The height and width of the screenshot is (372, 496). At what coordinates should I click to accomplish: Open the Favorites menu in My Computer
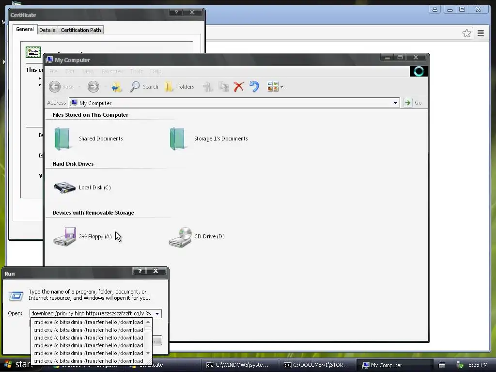pyautogui.click(x=112, y=71)
